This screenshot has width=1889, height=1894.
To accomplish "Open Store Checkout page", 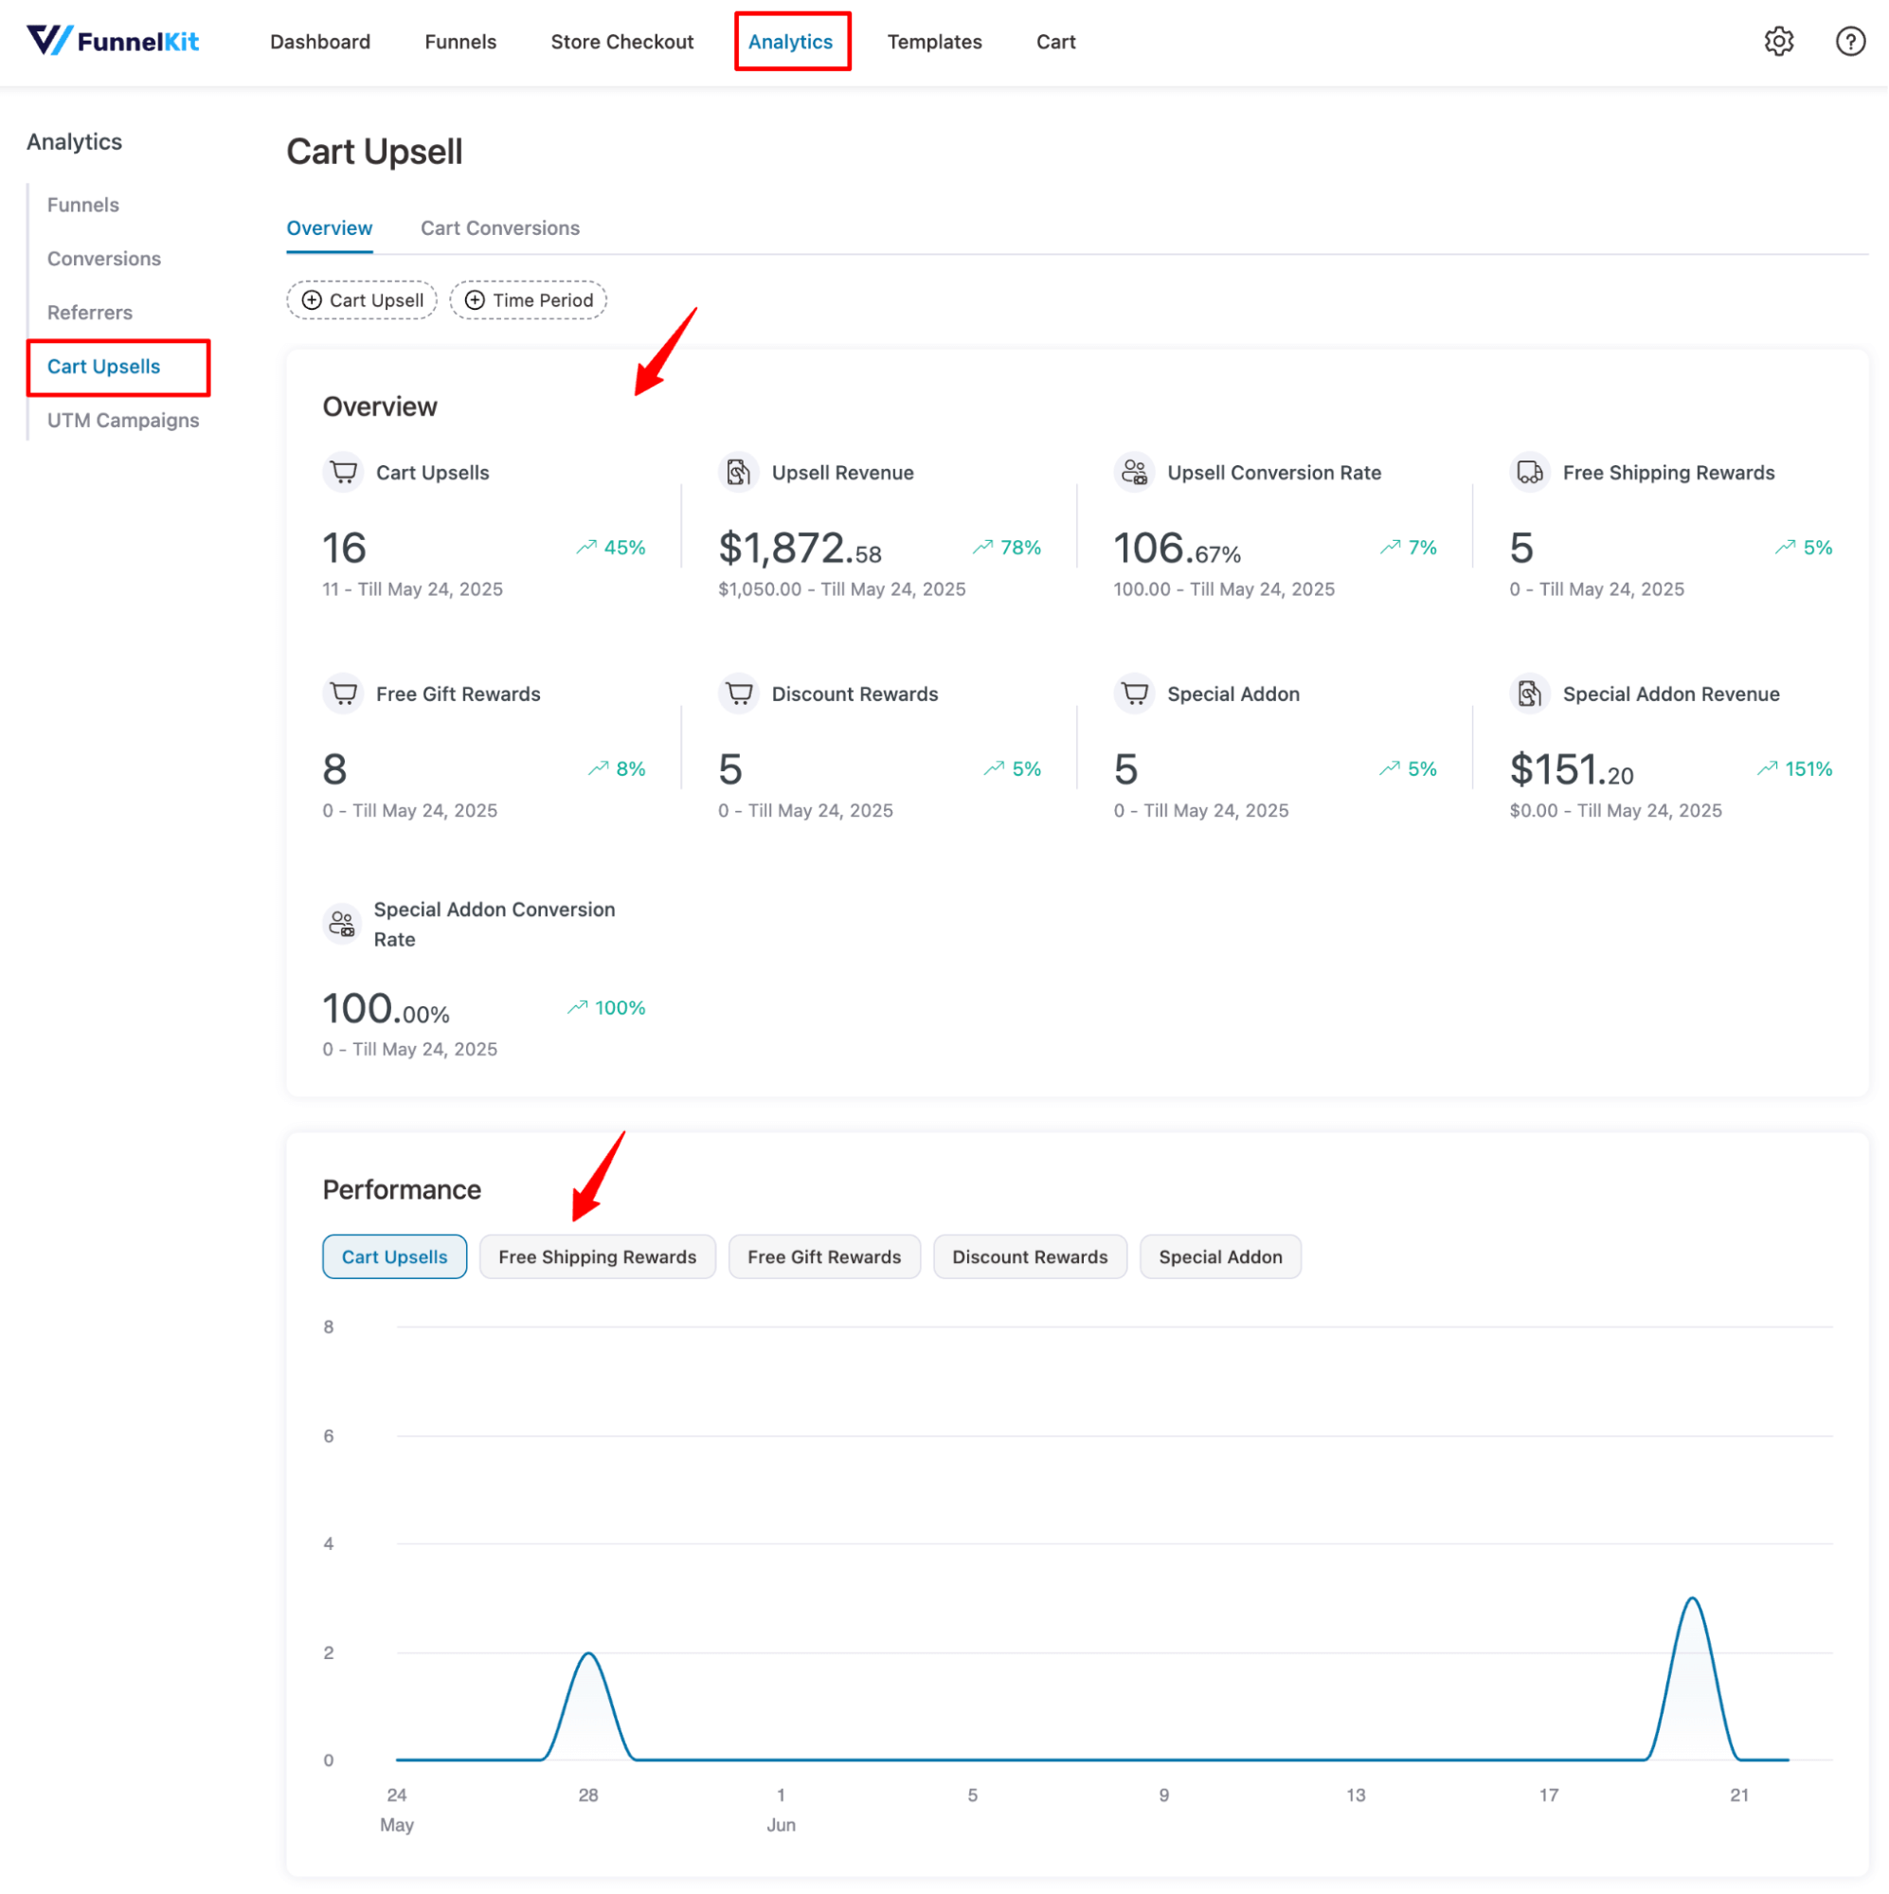I will 621,42.
